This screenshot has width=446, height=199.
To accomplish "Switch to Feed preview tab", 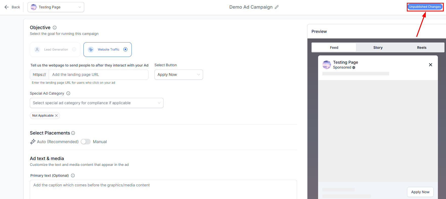I will click(x=334, y=48).
